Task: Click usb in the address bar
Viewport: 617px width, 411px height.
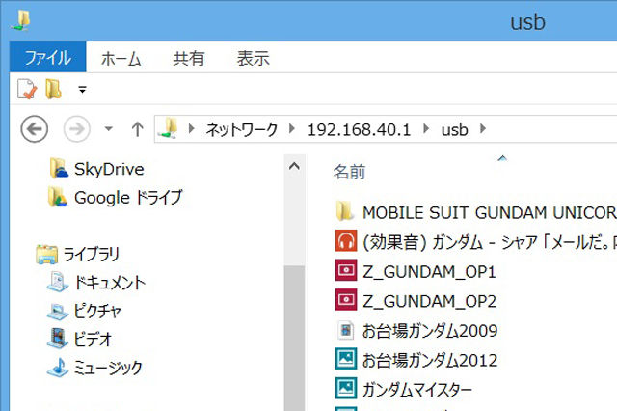Action: pos(454,129)
